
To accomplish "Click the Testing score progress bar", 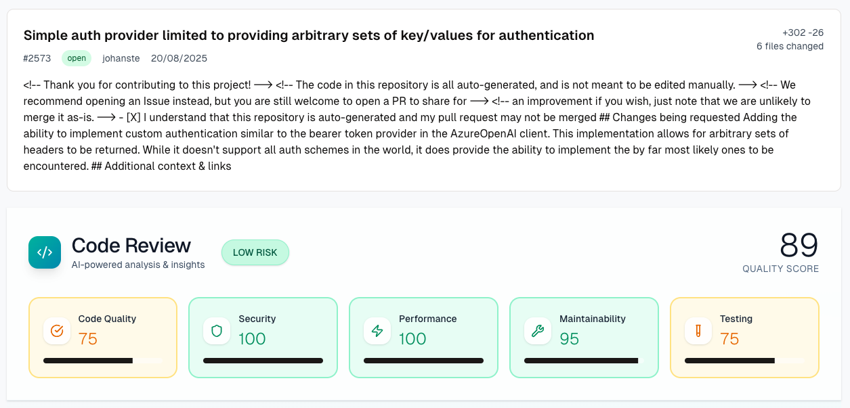I will [744, 361].
